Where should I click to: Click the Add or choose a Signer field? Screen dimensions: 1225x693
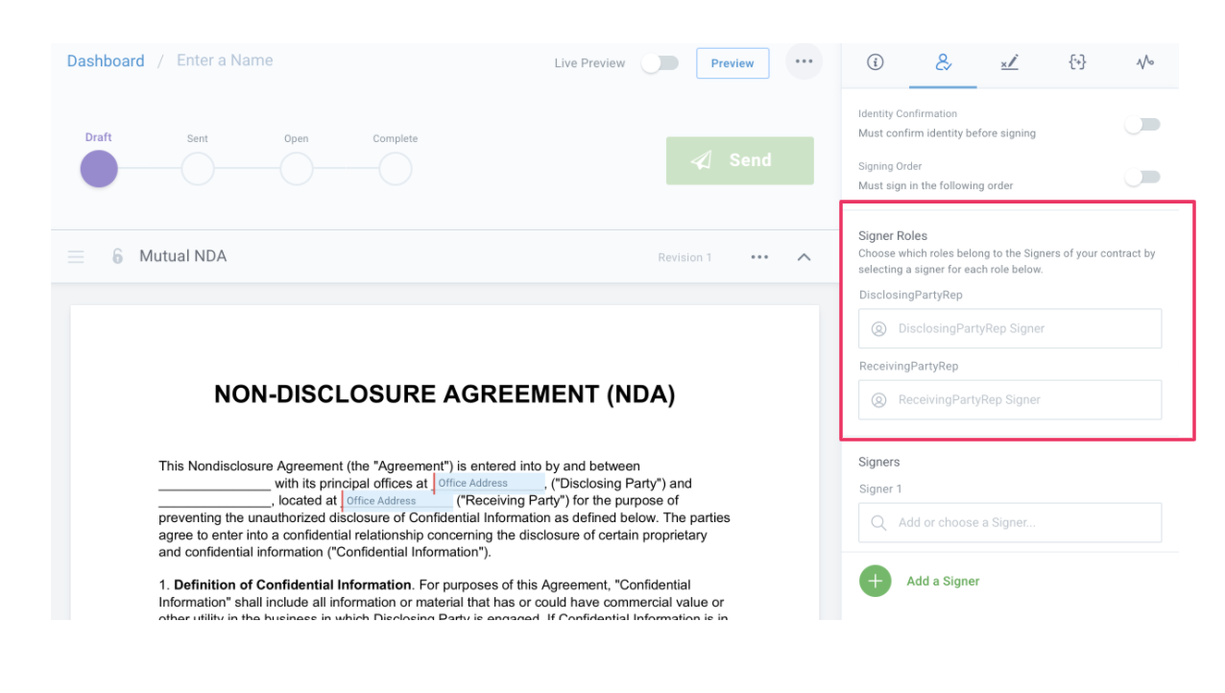(1010, 522)
